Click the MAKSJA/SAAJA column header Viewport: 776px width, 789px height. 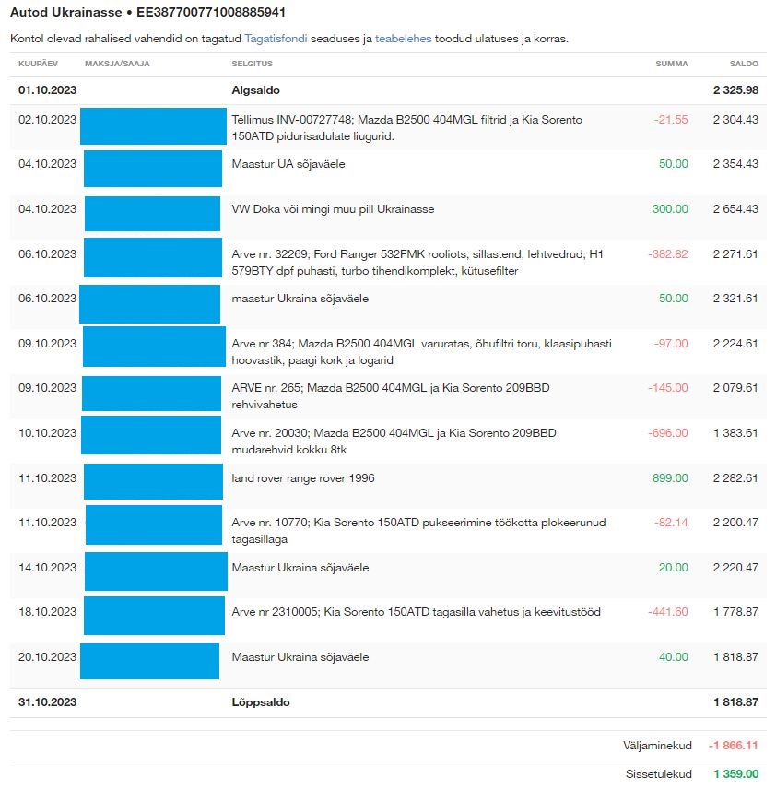point(117,64)
